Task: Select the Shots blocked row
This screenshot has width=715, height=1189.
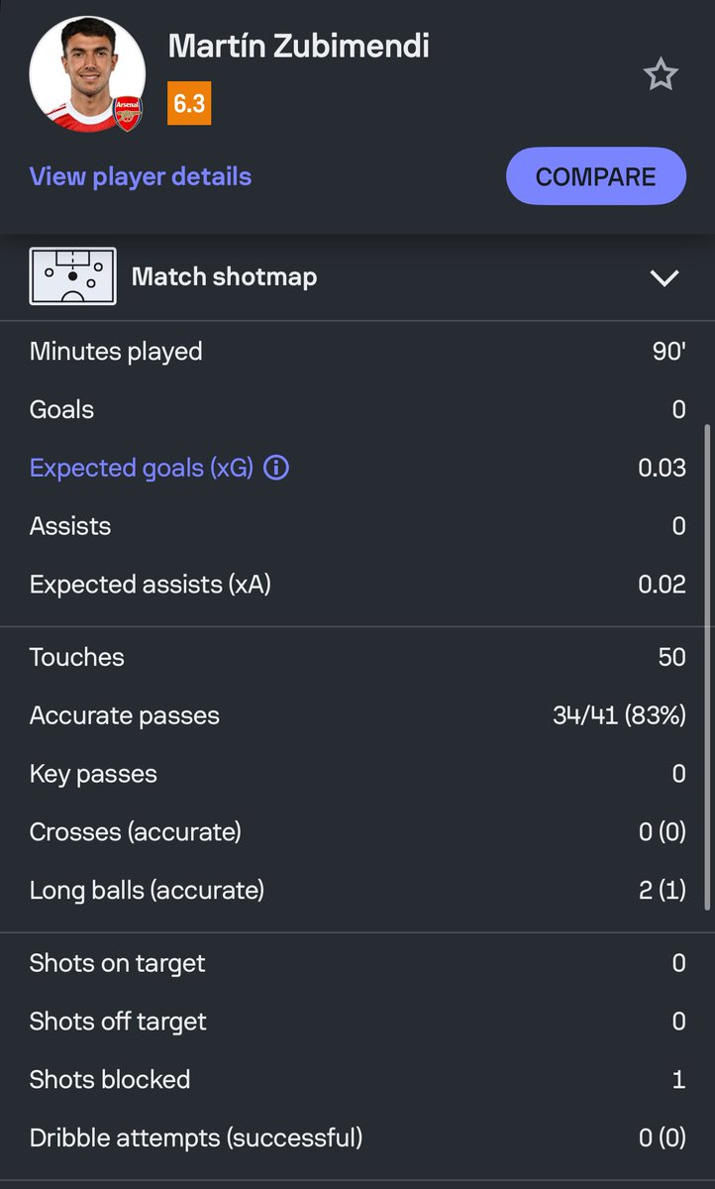Action: (357, 1079)
